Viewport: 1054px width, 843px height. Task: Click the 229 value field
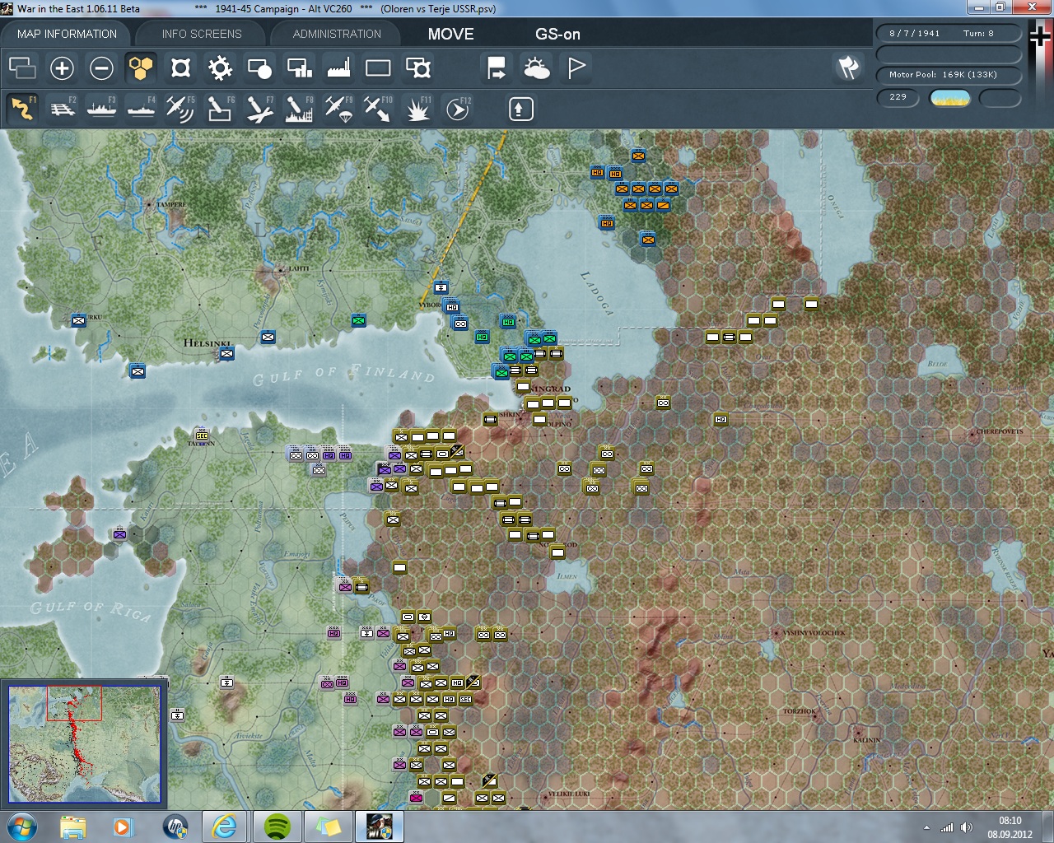(x=898, y=97)
